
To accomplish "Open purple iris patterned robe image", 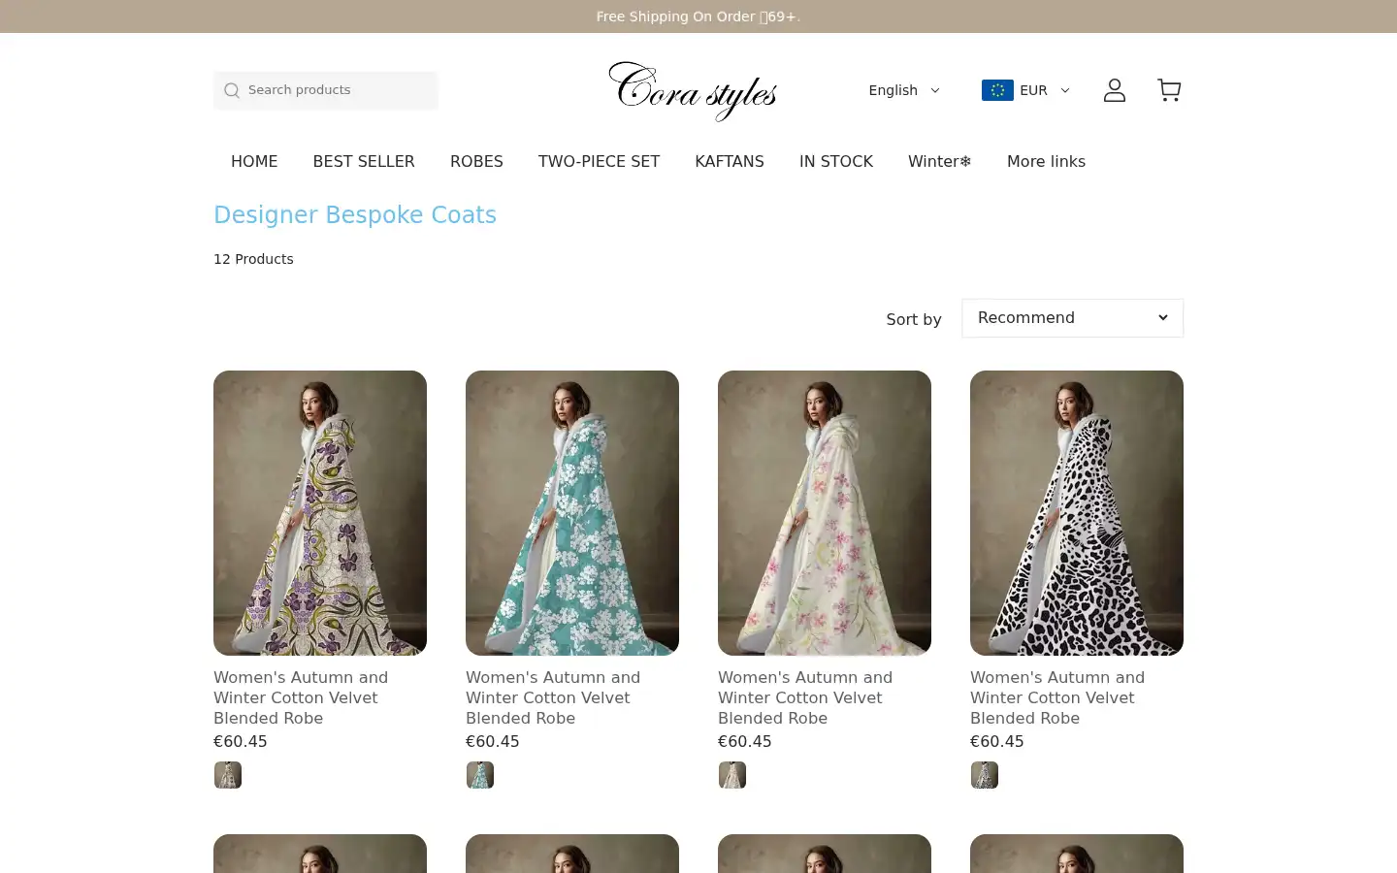I will tap(320, 513).
